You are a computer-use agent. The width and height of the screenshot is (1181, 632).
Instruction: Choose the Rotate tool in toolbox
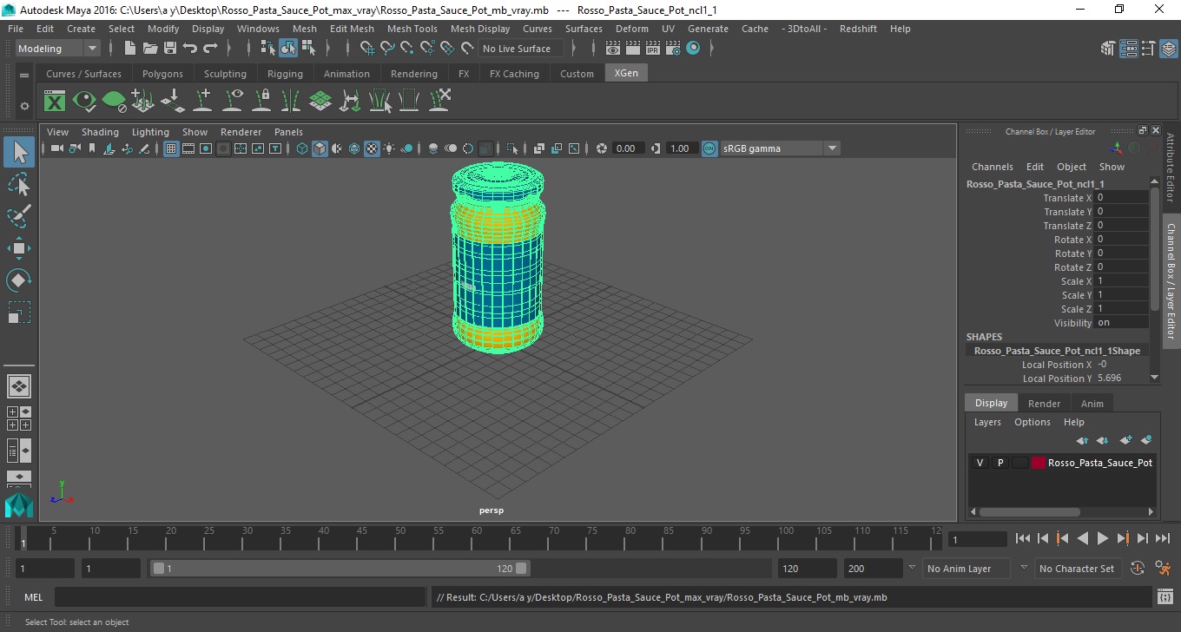(19, 280)
